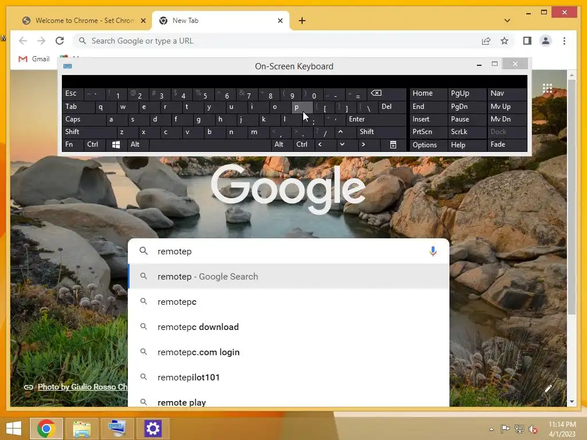
Task: Close the Welcome to Chrome tab
Action: pos(143,21)
